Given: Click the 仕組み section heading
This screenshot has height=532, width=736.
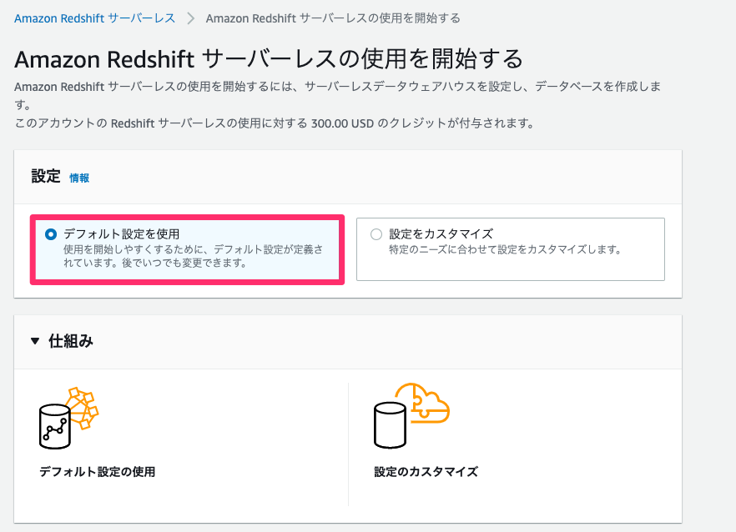Looking at the screenshot, I should [x=71, y=341].
